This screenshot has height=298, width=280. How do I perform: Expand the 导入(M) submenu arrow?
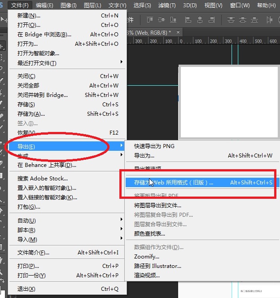pyautogui.click(x=122, y=238)
